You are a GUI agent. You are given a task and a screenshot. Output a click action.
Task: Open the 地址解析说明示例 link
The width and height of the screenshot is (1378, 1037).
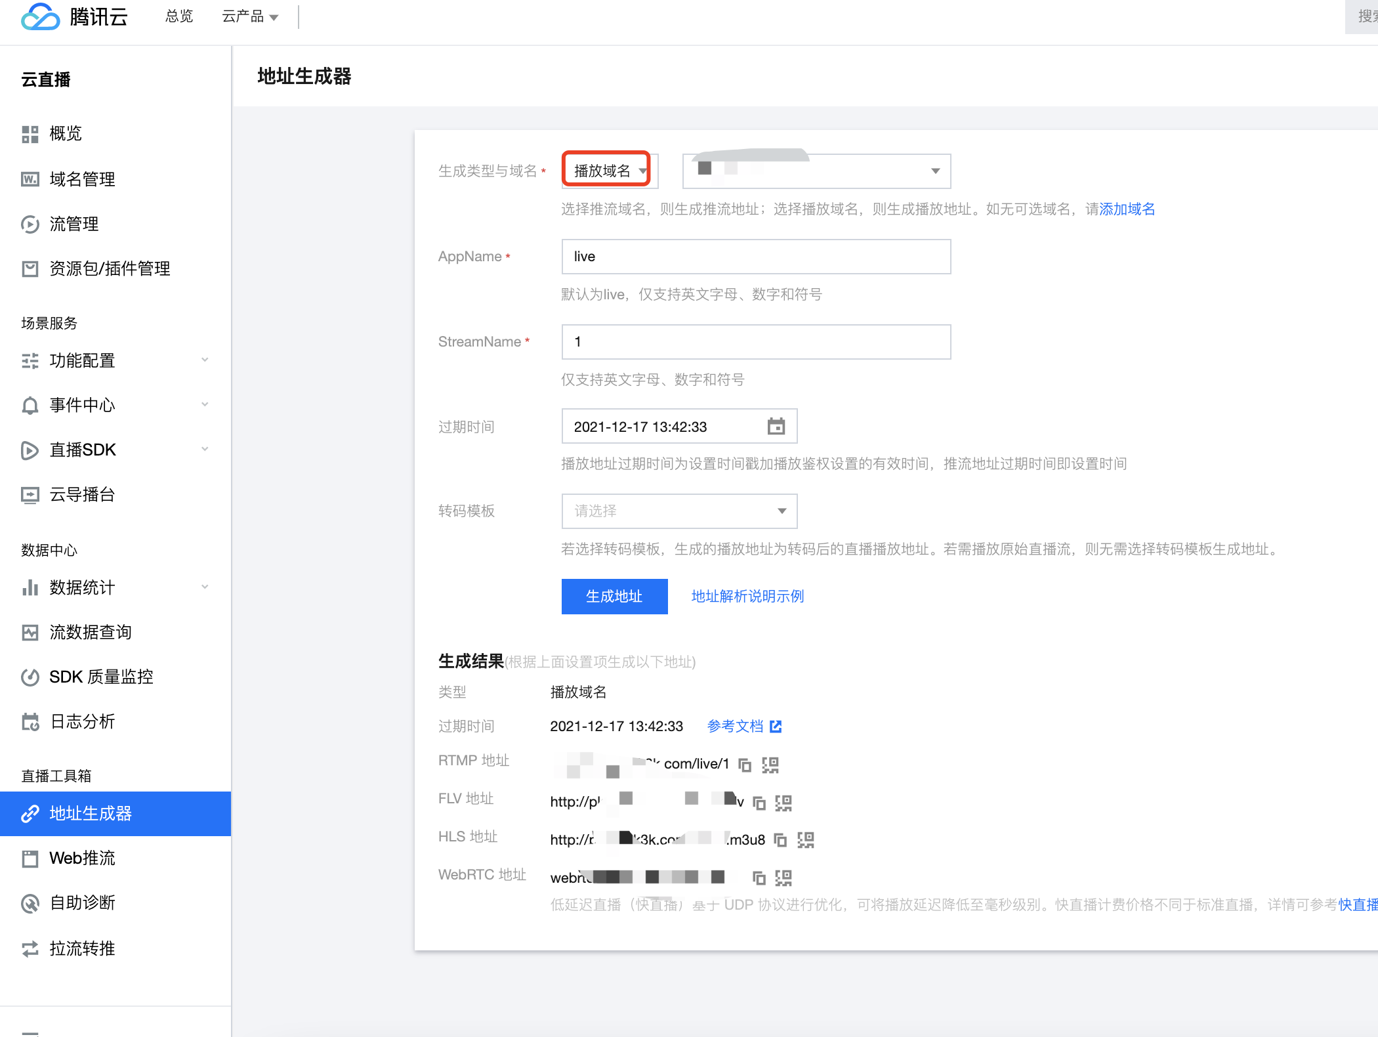(x=747, y=596)
